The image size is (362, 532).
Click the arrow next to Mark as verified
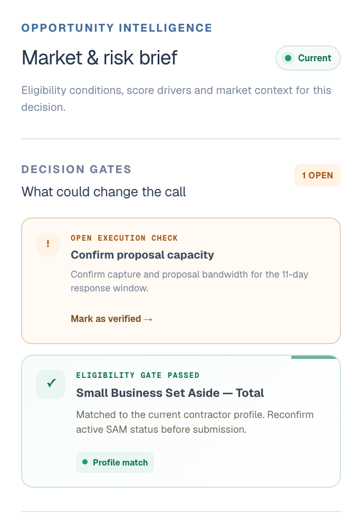pyautogui.click(x=148, y=319)
